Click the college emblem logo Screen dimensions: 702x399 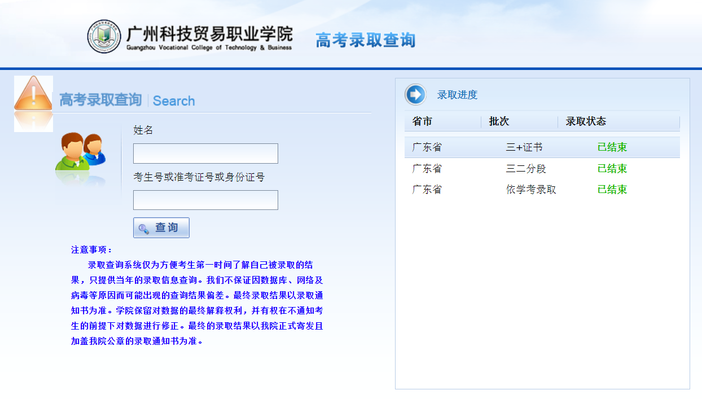pyautogui.click(x=104, y=37)
